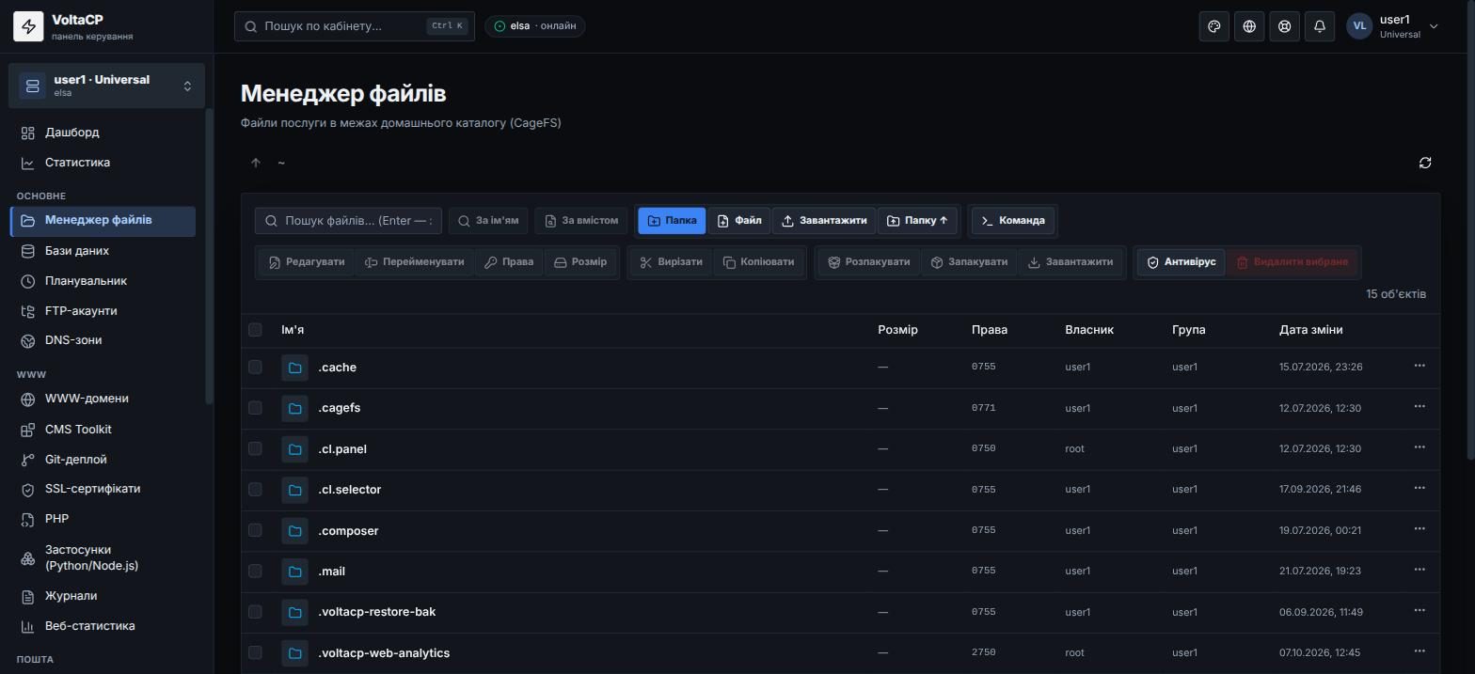Click the Антивірус shield button
This screenshot has width=1475, height=674.
pos(1181,262)
